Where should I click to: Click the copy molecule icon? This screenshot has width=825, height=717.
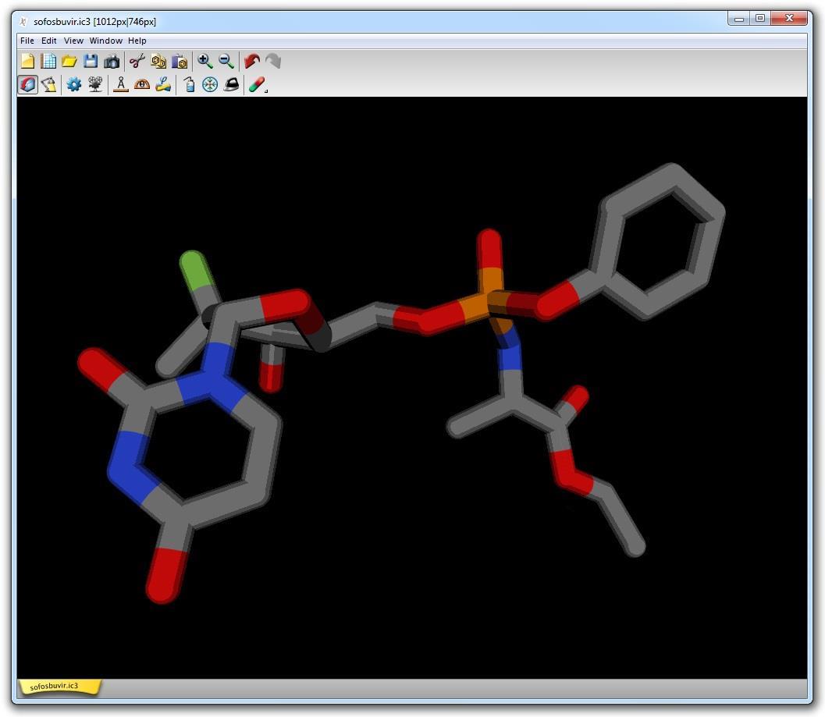[158, 62]
